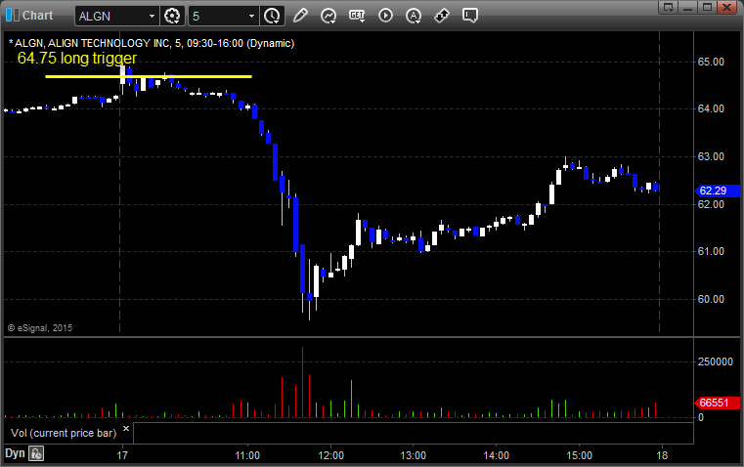Close the Vol study label
This screenshot has height=467, width=744.
126,429
